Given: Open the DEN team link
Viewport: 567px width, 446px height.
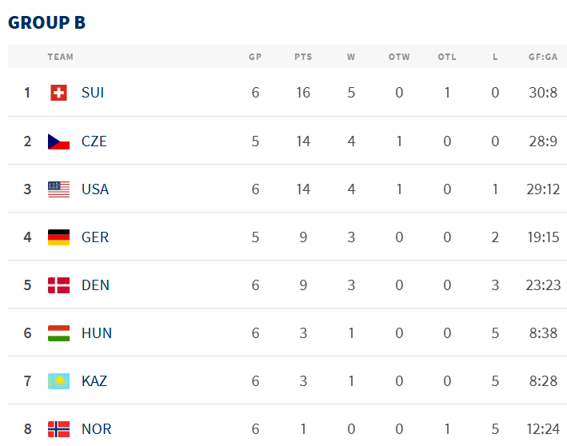Looking at the screenshot, I should tap(95, 285).
